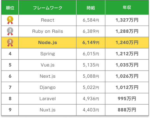
Task: Select rank number 9 cell
Action: pyautogui.click(x=10, y=110)
